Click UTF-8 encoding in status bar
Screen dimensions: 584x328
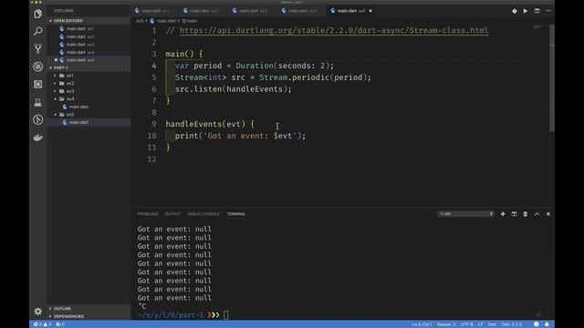point(466,324)
